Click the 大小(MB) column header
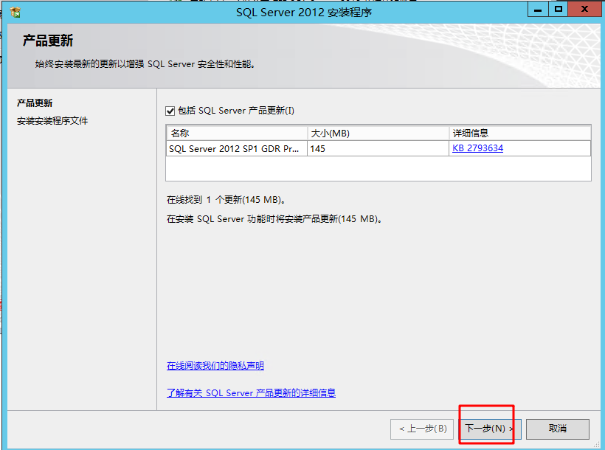 coord(378,134)
